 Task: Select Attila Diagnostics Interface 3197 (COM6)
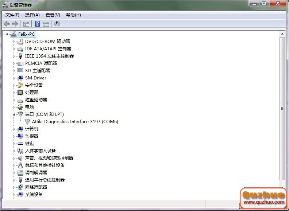pyautogui.click(x=75, y=122)
